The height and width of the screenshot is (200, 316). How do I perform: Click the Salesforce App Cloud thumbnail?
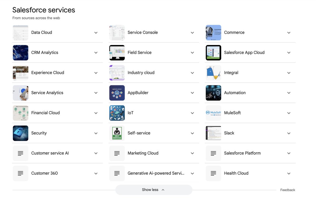point(213,53)
